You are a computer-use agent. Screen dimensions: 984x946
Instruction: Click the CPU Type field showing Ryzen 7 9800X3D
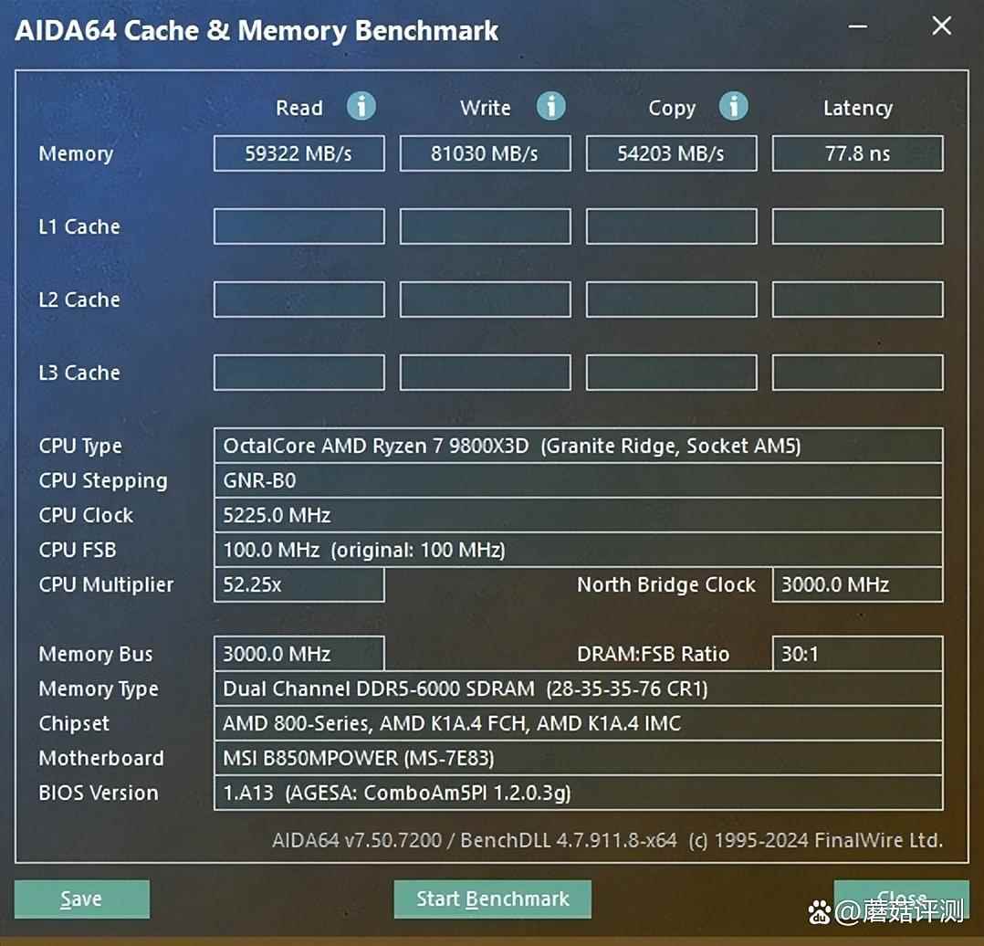coord(578,446)
